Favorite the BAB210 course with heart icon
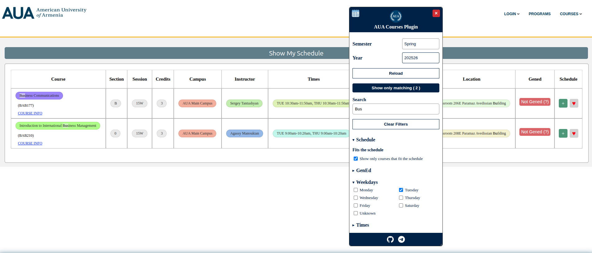Screen dimensions: 592x253 [x=574, y=133]
